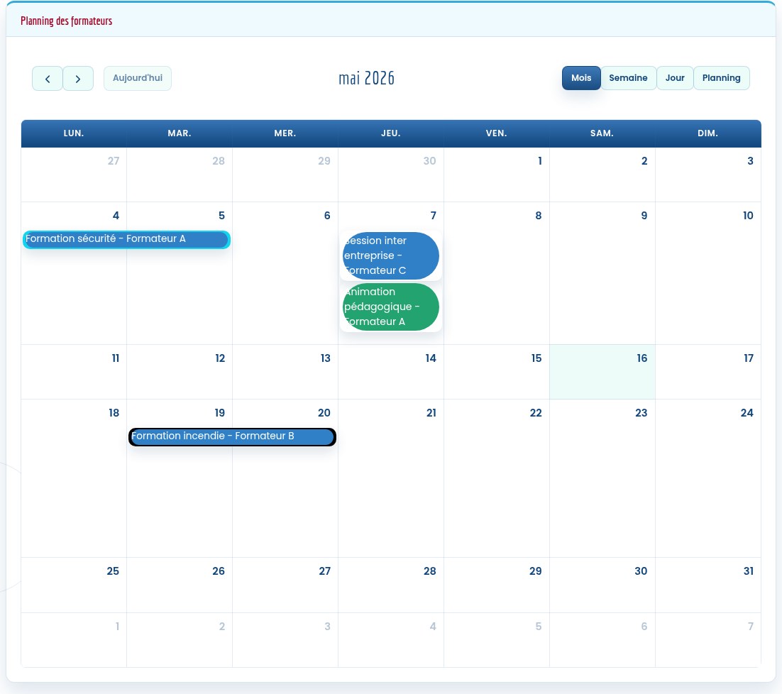Select highlighted day 16
Viewport: 782px width, 694px height.
[x=642, y=358]
